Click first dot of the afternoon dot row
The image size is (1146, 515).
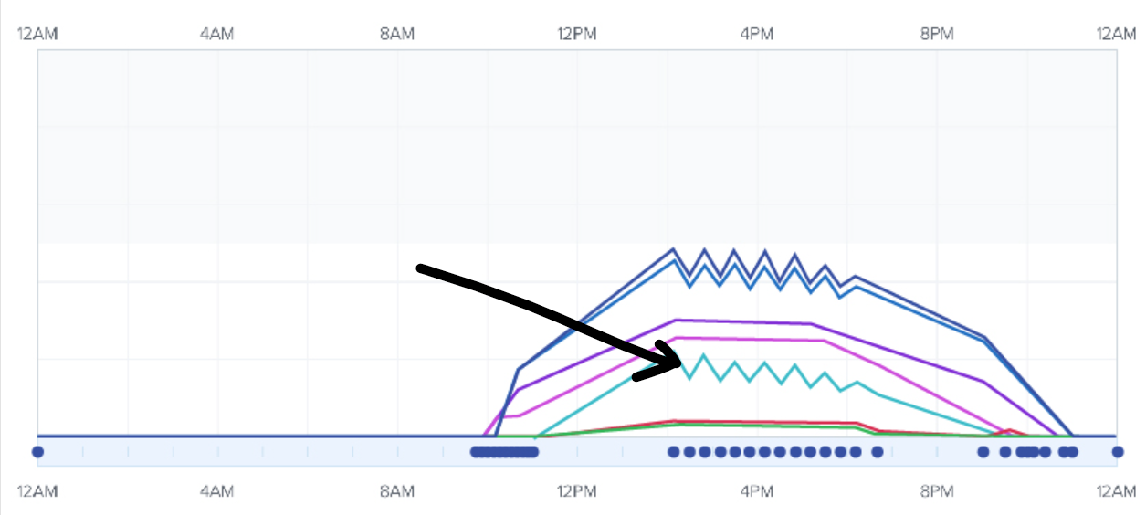pyautogui.click(x=674, y=451)
